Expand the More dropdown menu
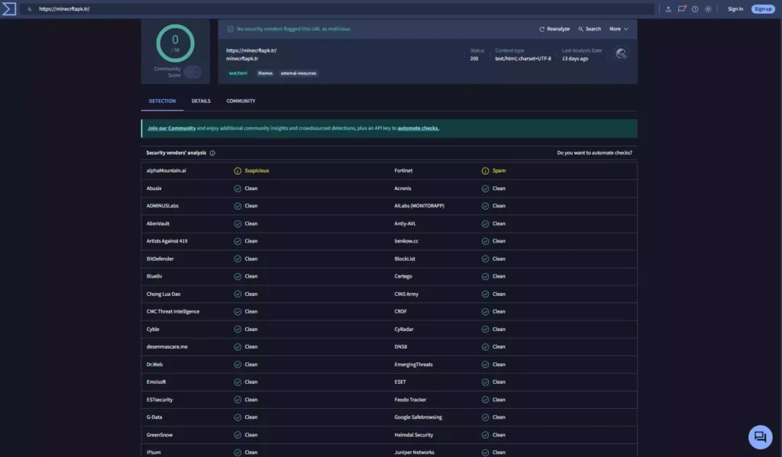This screenshot has height=457, width=782. (619, 29)
